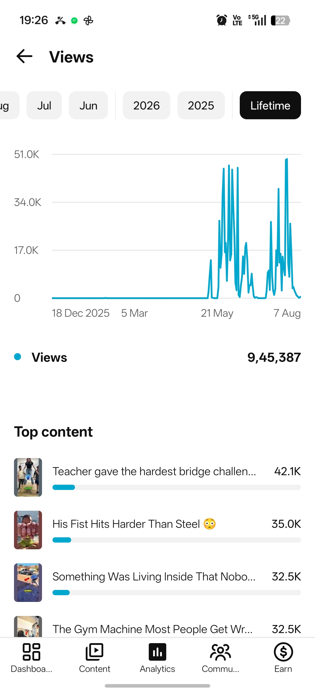Open the Dashboard icon in bottom navigation
The height and width of the screenshot is (694, 315).
(32, 652)
